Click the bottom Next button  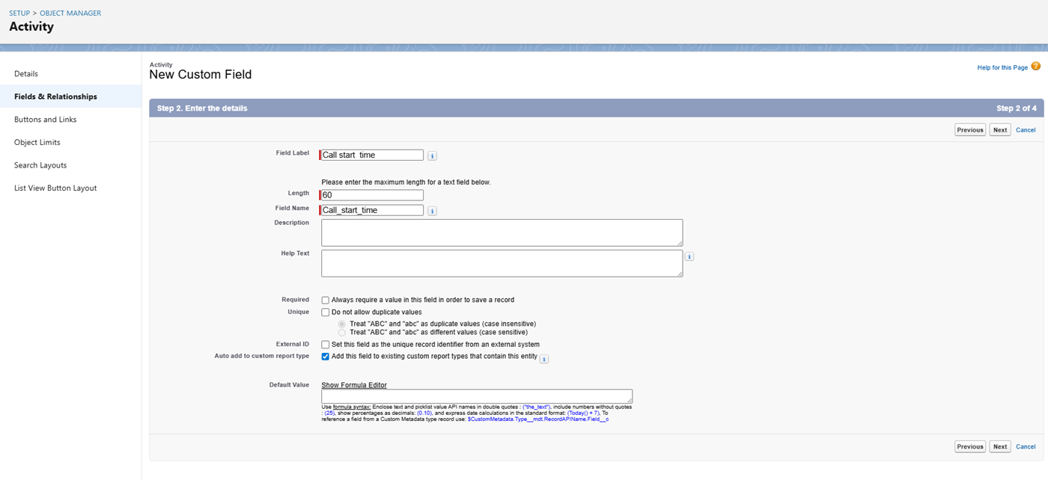[1000, 447]
